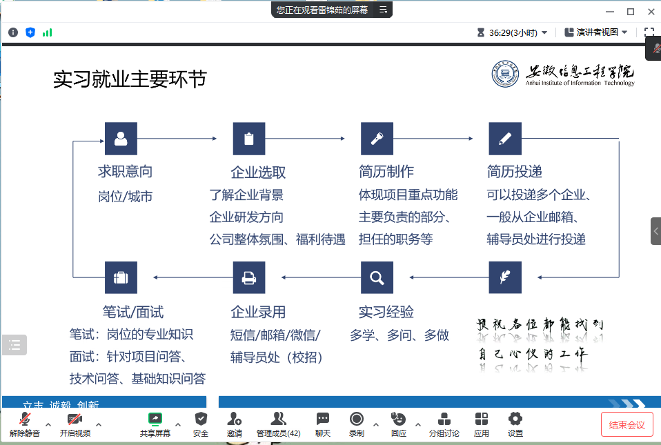Click the banner menu beside 雷锦茹 screen notice
The width and height of the screenshot is (661, 445).
click(x=384, y=10)
